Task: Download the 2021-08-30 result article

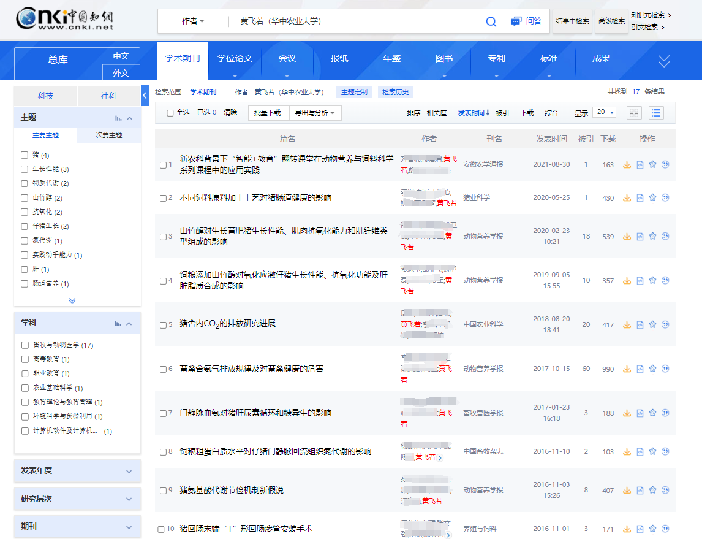Action: (x=627, y=165)
